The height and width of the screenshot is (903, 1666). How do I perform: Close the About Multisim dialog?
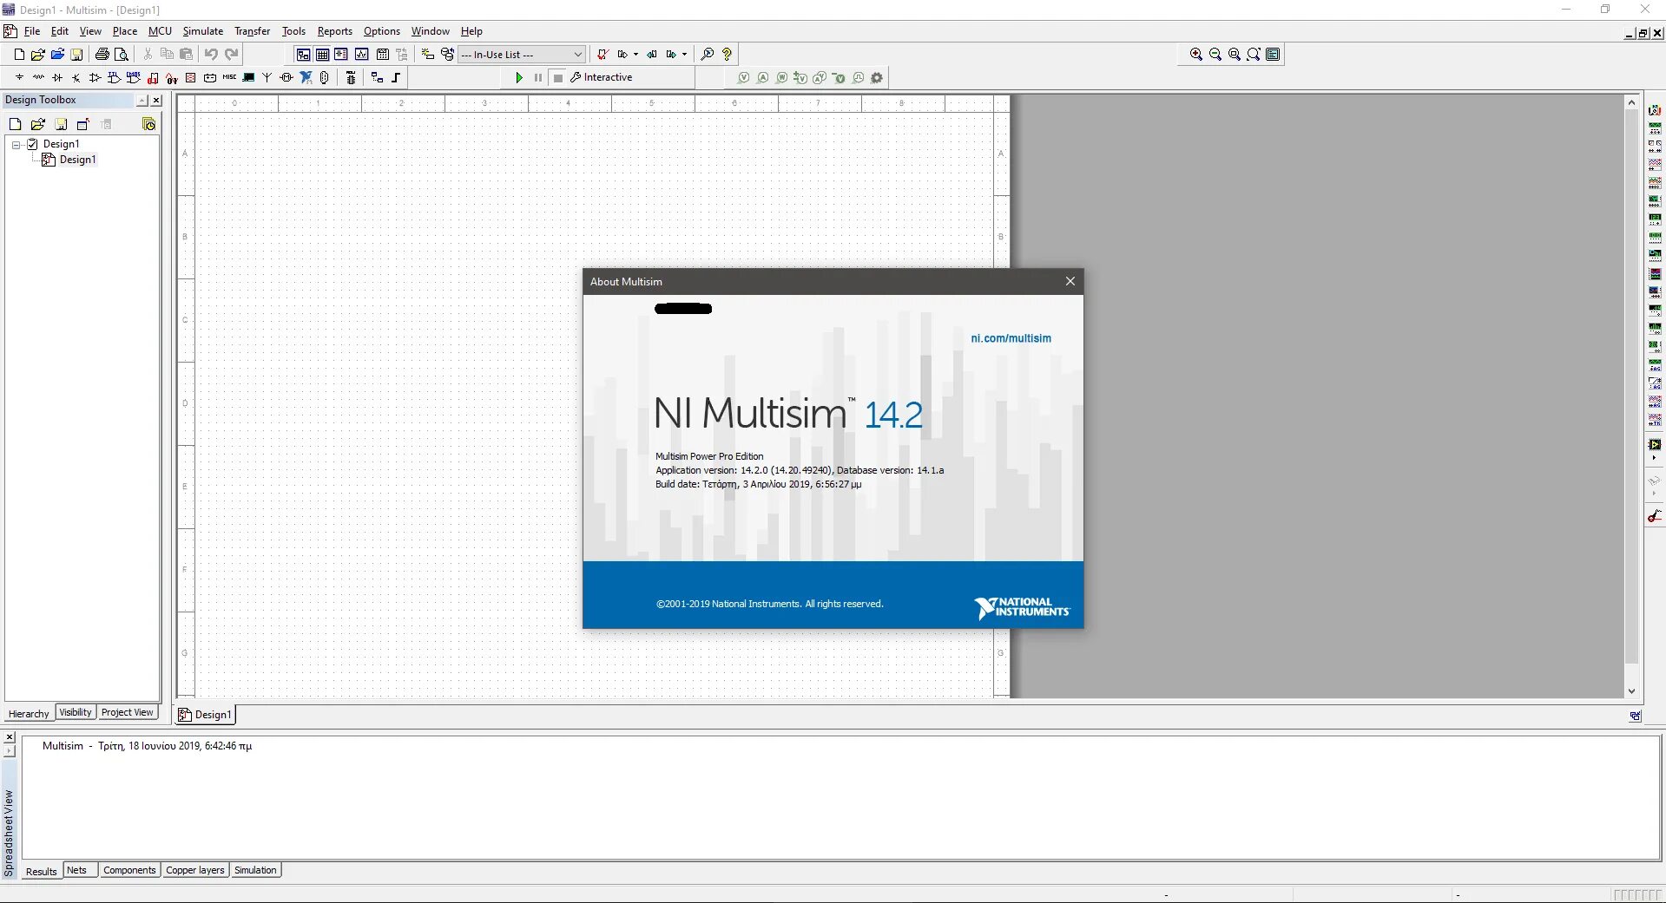pyautogui.click(x=1070, y=281)
